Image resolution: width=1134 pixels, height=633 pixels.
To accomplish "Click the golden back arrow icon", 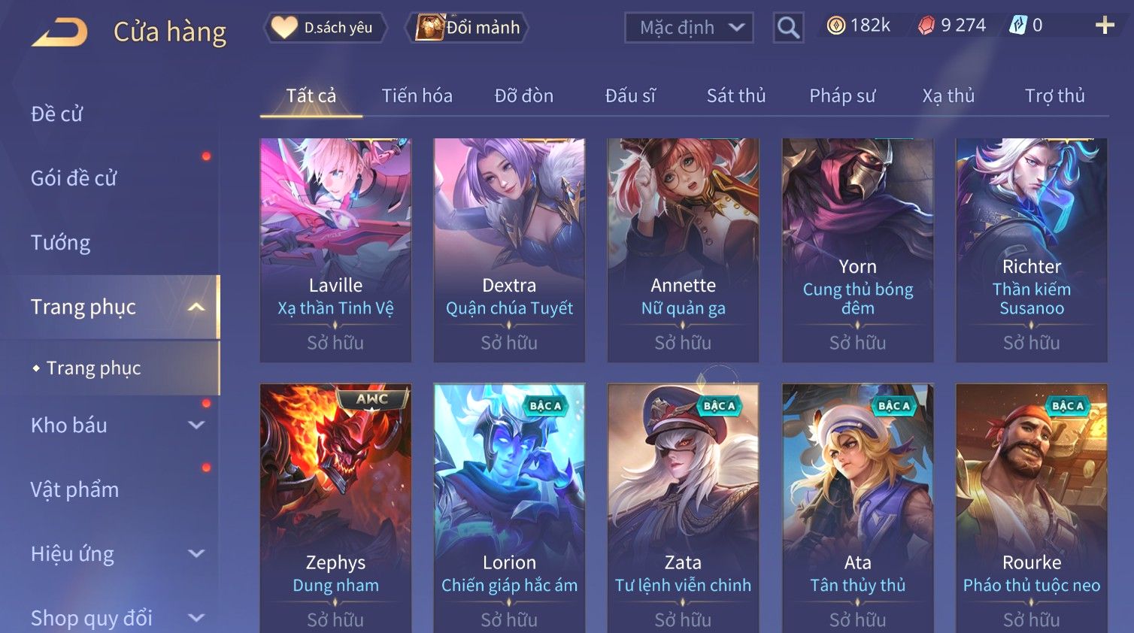I will [x=59, y=32].
